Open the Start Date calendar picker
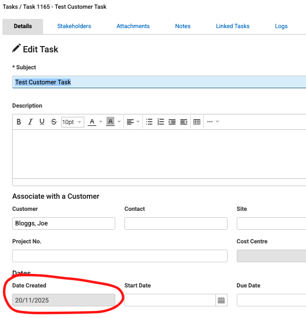 point(221,300)
